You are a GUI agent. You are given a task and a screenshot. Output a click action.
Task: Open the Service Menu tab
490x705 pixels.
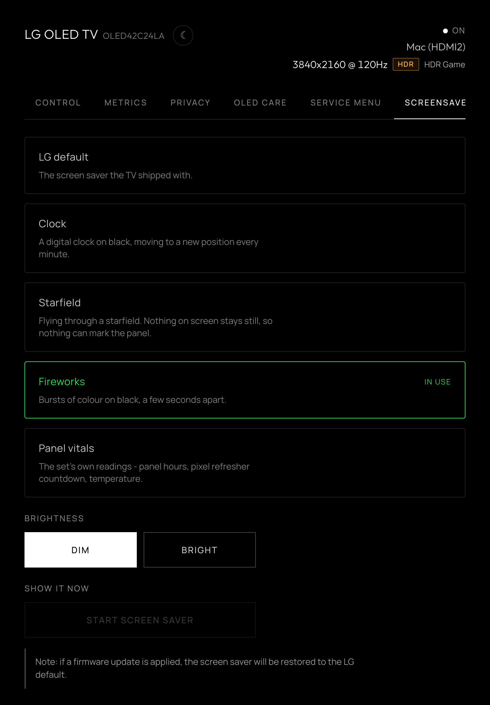click(345, 103)
